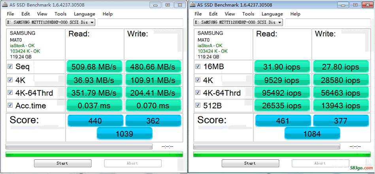Disable the Acc.time test checkbox
Screen dimensions: 375x174
click(10, 105)
